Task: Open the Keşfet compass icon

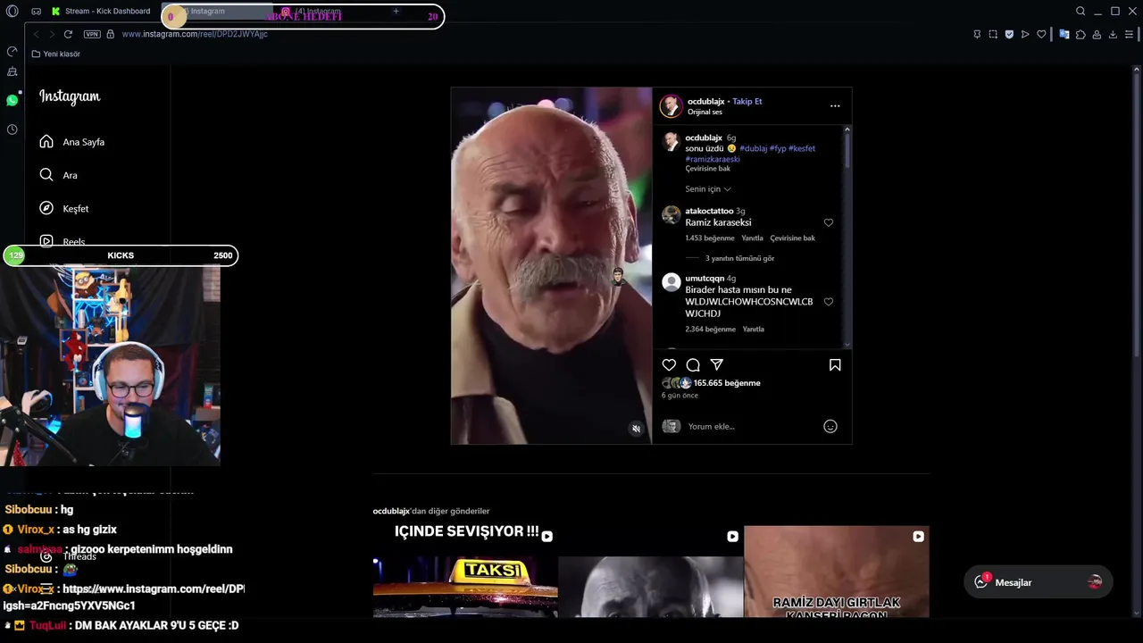Action: [46, 208]
